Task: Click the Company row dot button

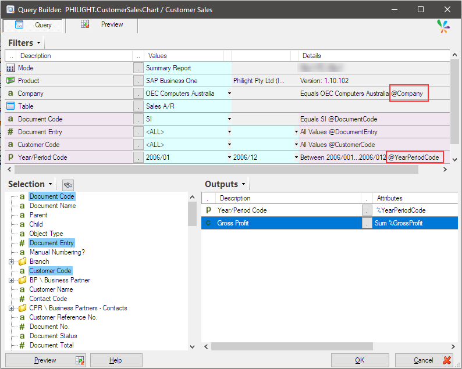Action: pos(138,94)
